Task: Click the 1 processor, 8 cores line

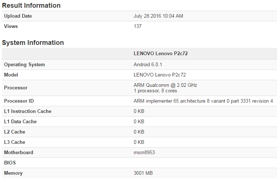Action: [x=155, y=91]
